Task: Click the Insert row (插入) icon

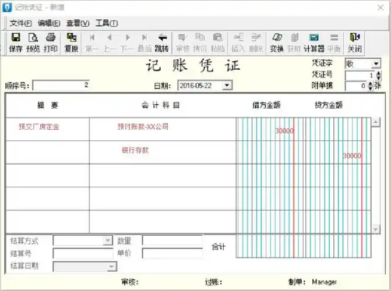Action: pyautogui.click(x=238, y=42)
